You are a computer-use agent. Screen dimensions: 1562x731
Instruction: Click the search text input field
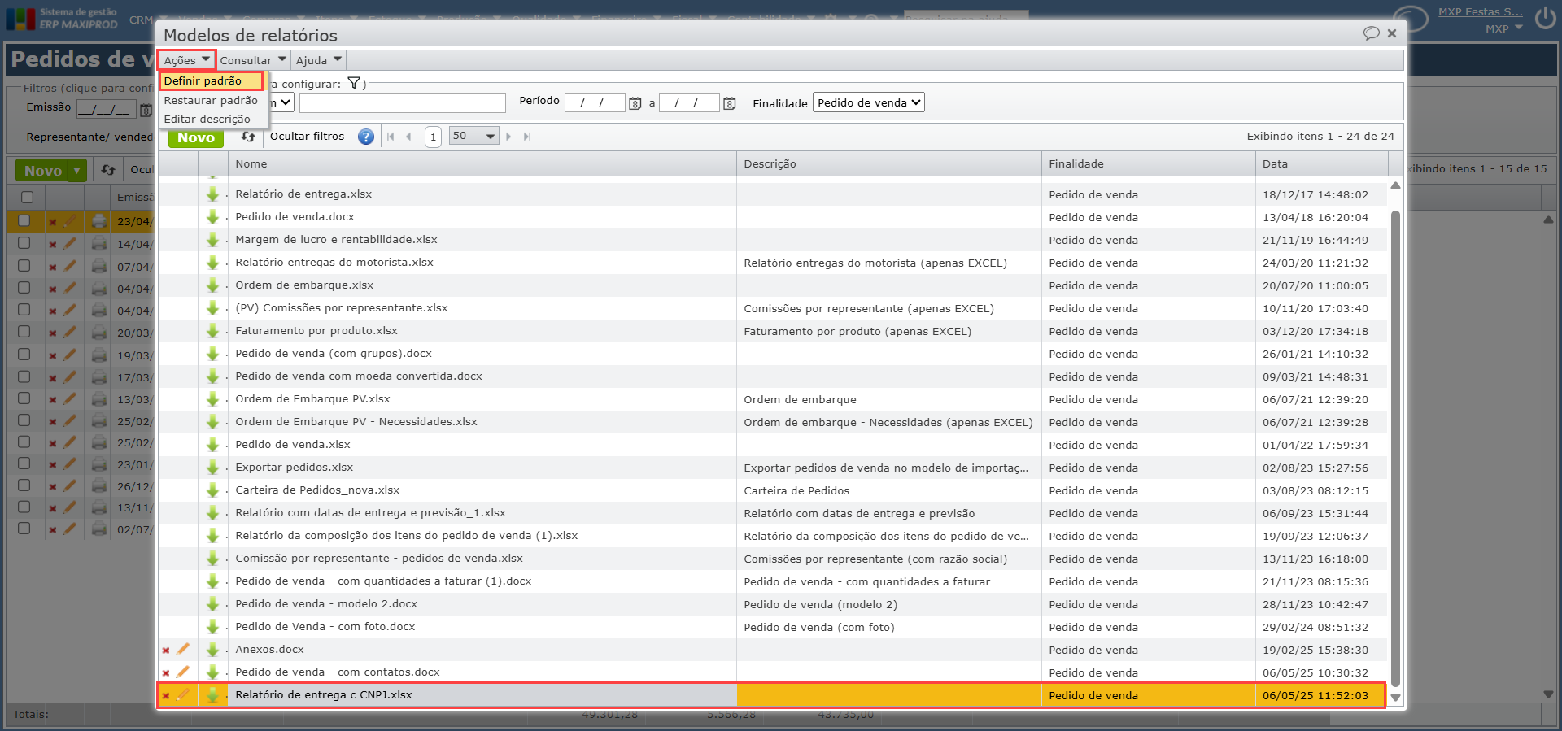(x=402, y=102)
